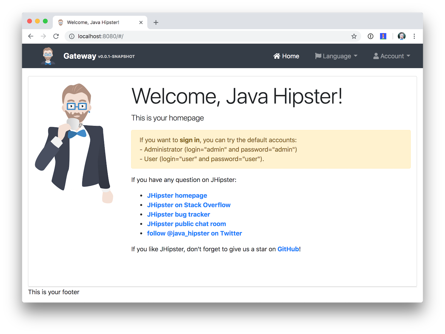The width and height of the screenshot is (445, 334).
Task: Click the sign in link
Action: tap(189, 140)
